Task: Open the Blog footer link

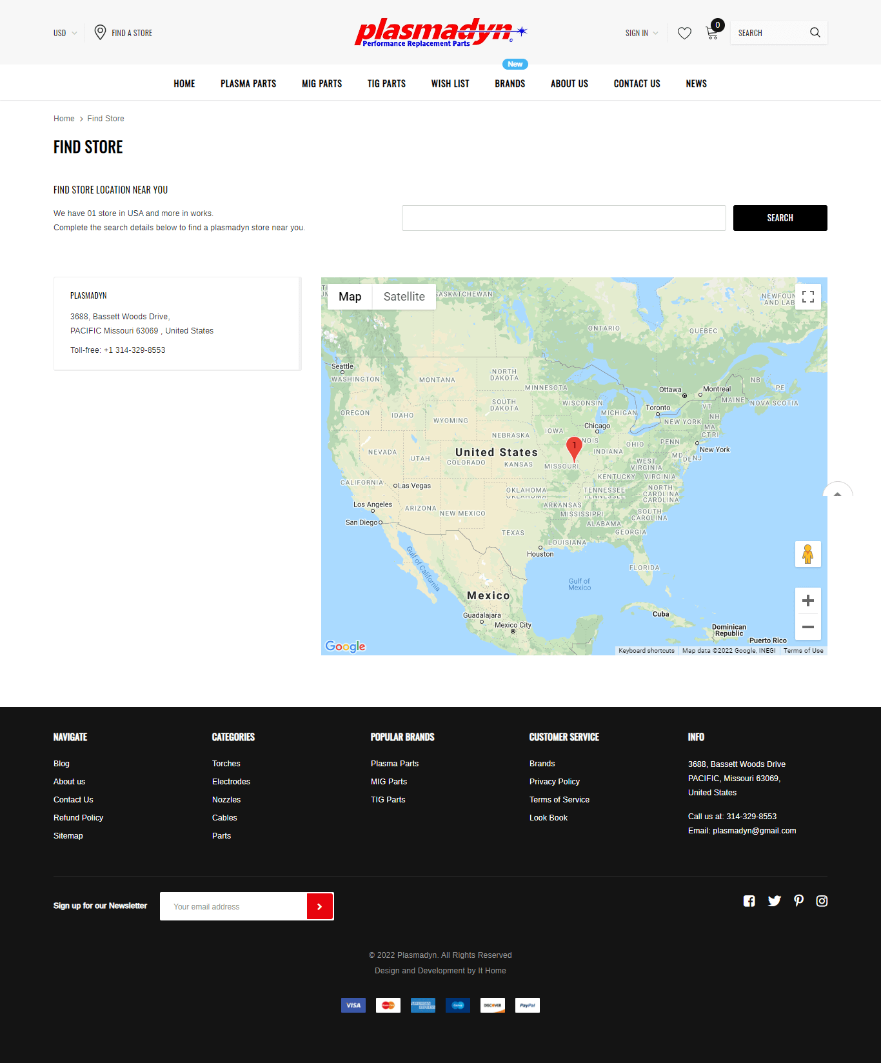Action: [61, 764]
